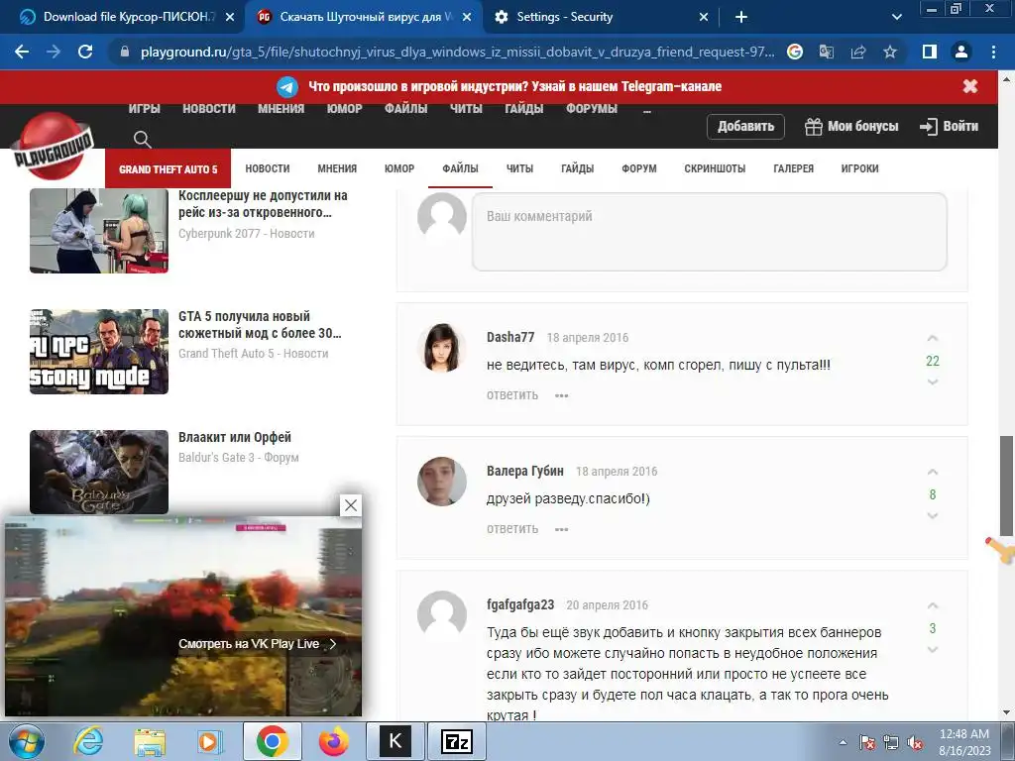Reply to Валера Губин via ответить
This screenshot has height=761, width=1015.
[x=512, y=529]
